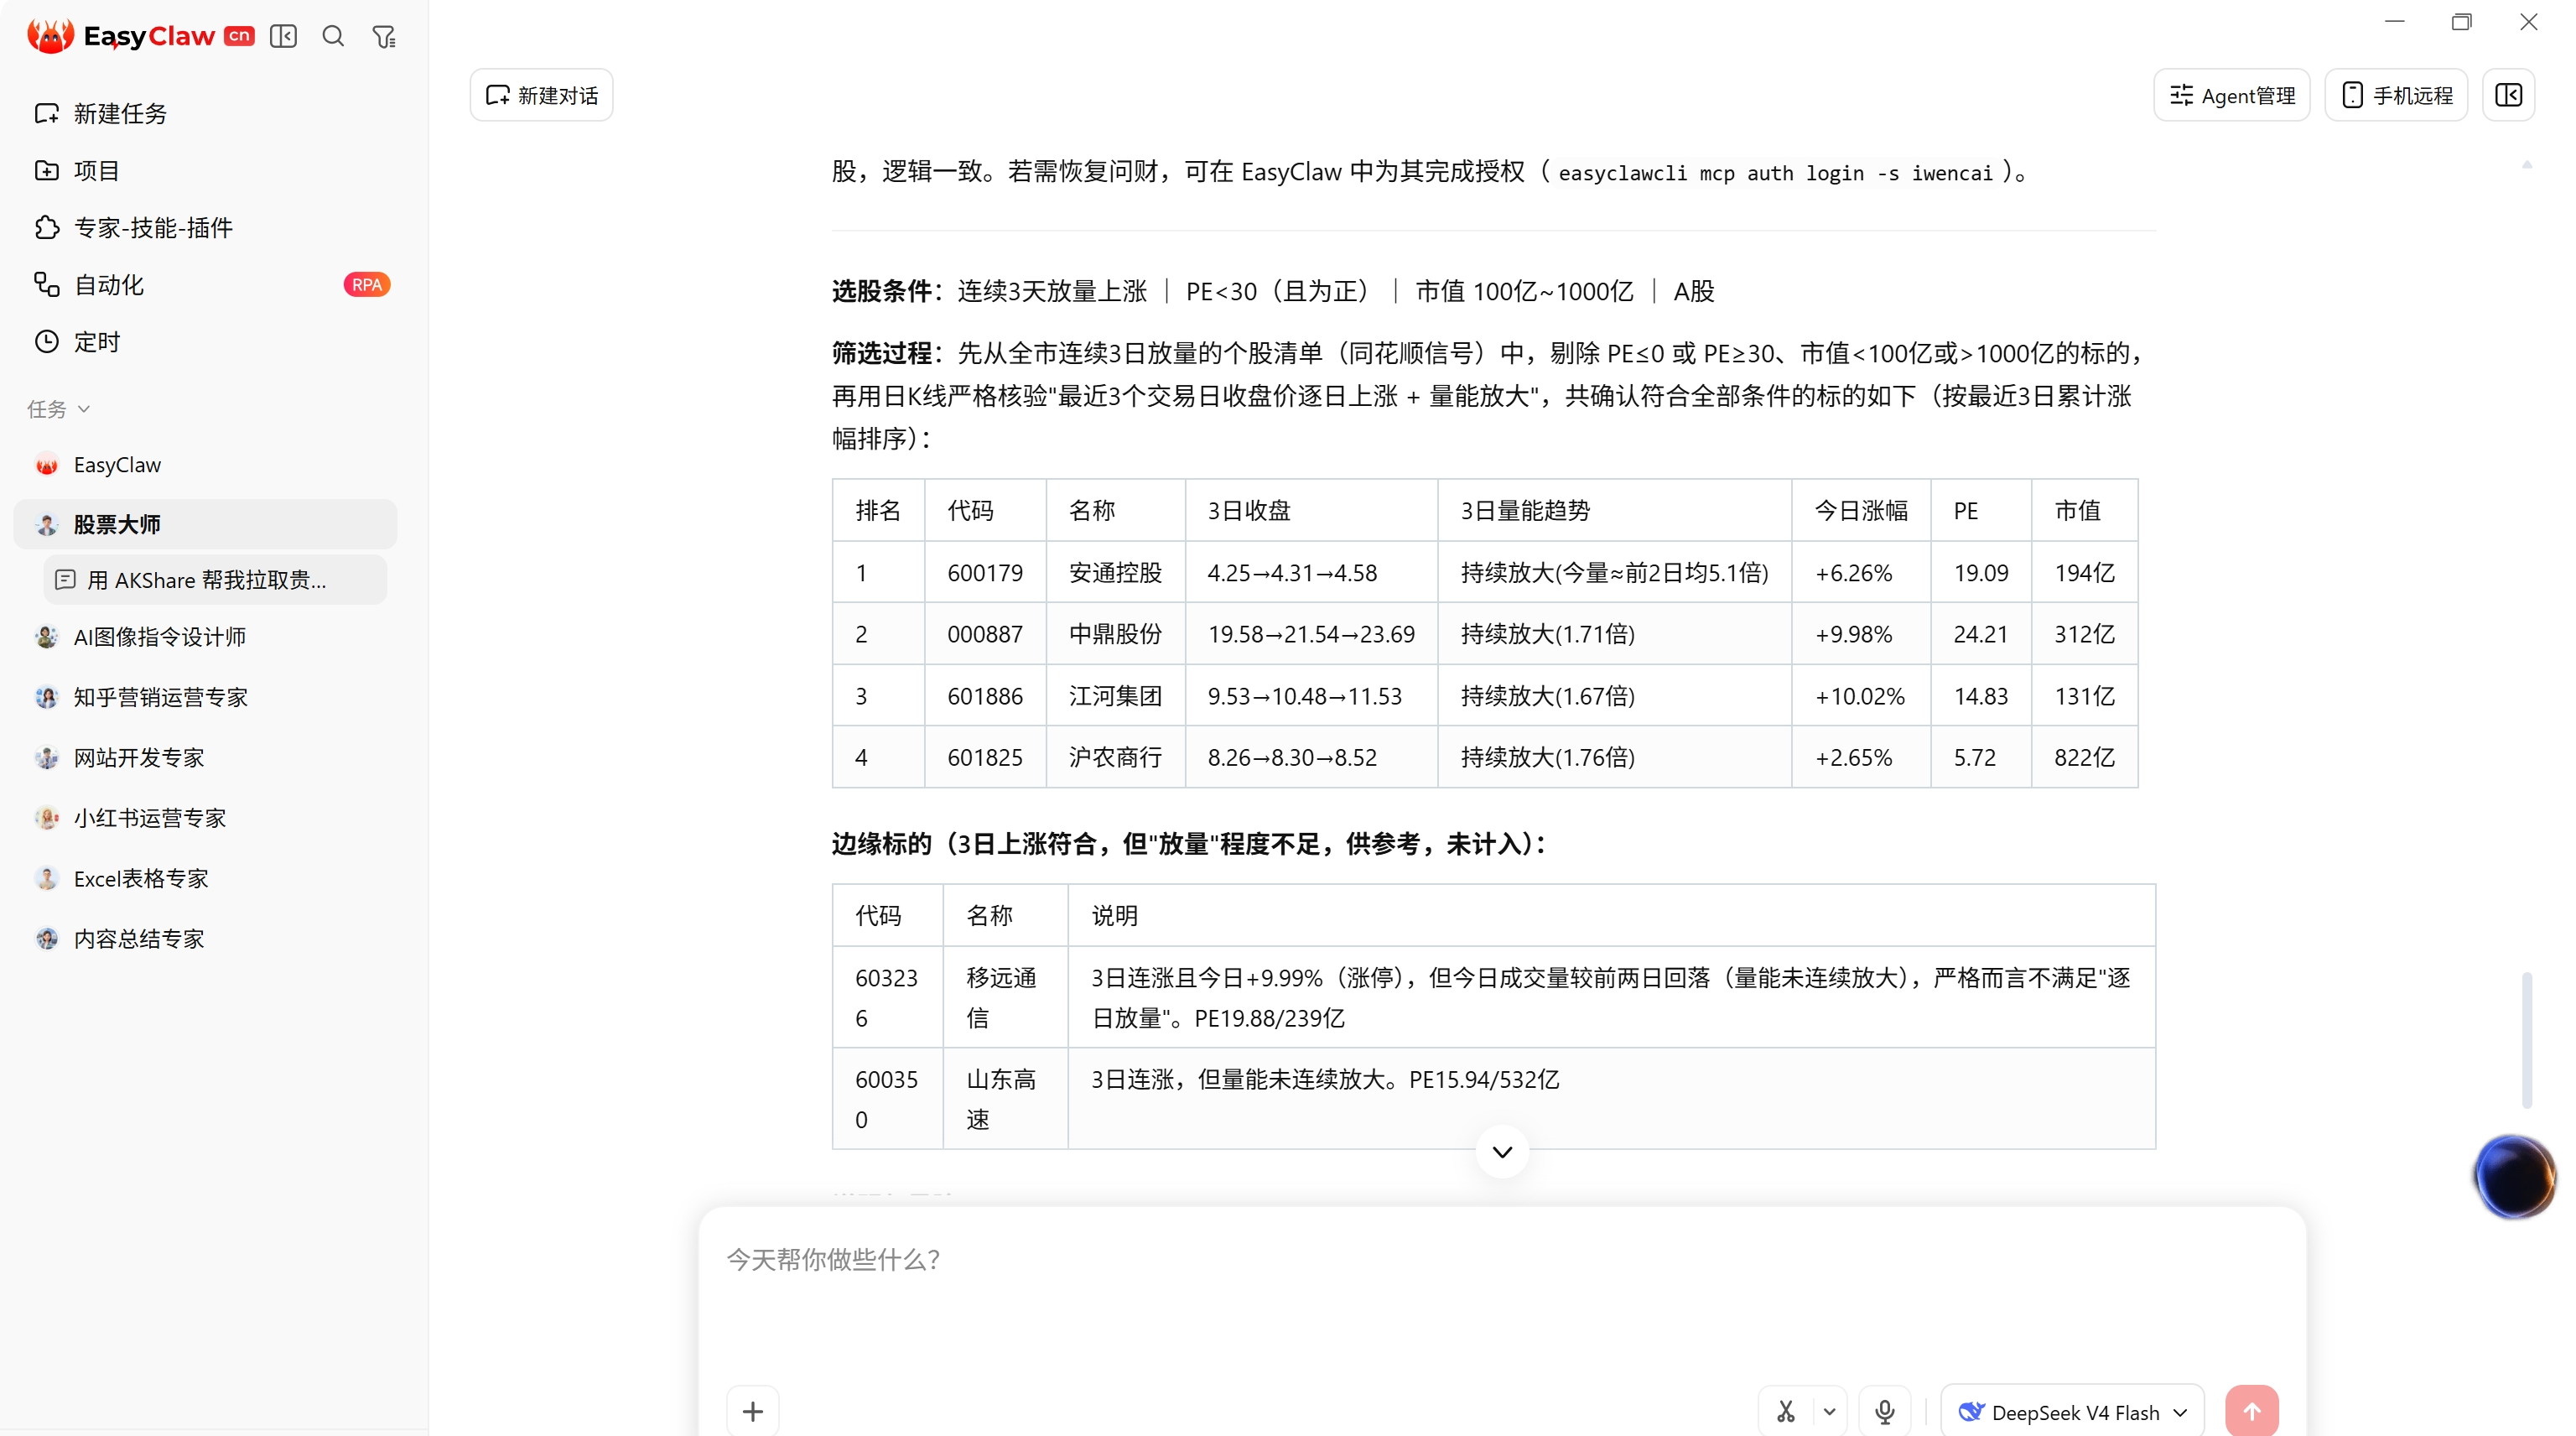
Task: Open 定时 scheduled tasks
Action: click(x=205, y=342)
